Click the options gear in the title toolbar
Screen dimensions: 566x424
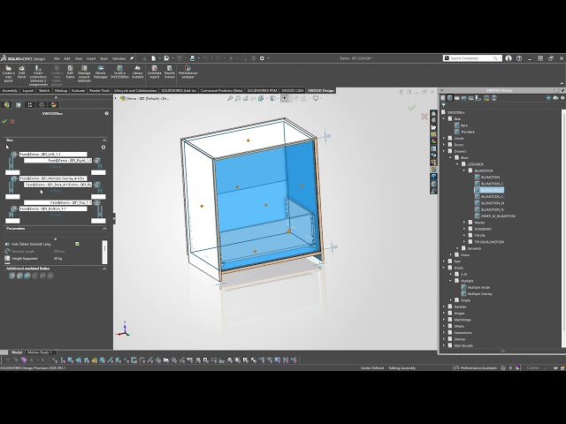[262, 58]
